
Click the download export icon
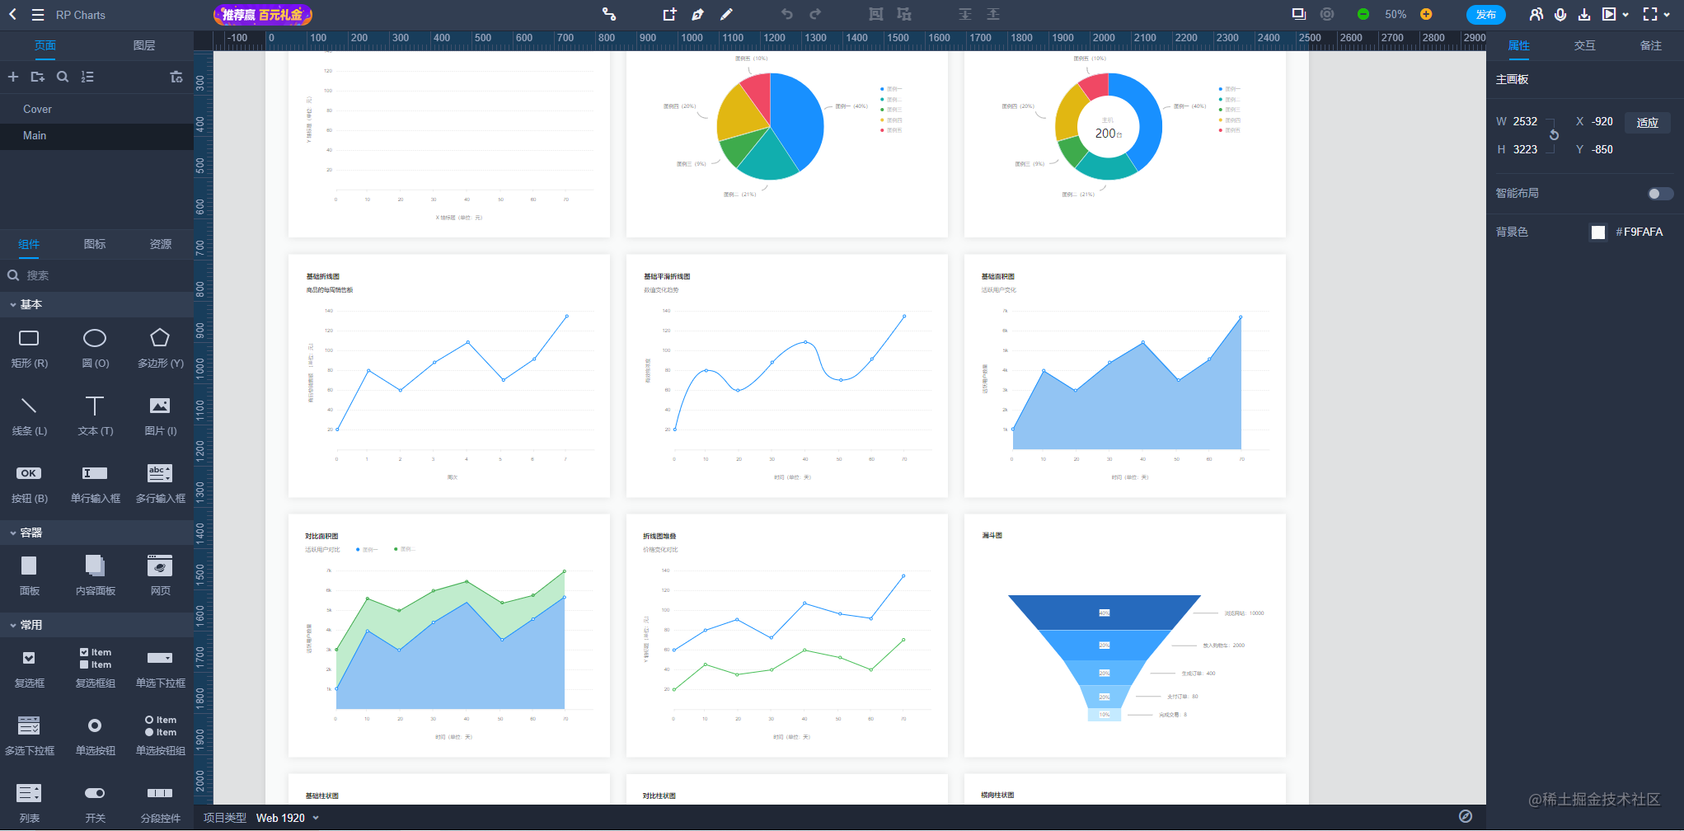pos(1584,14)
